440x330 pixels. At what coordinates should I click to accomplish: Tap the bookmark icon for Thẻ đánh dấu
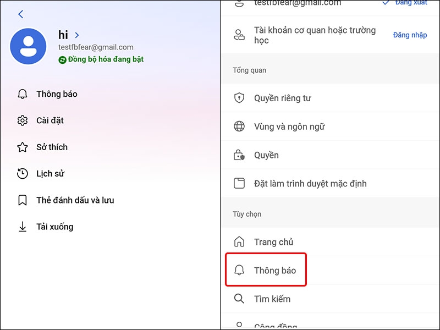(23, 200)
